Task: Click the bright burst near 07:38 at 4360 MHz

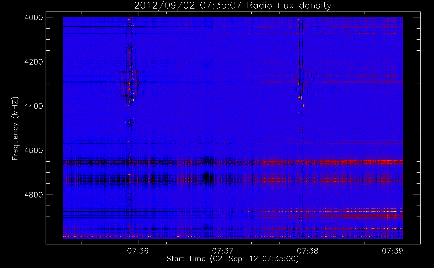Action: coord(300,98)
